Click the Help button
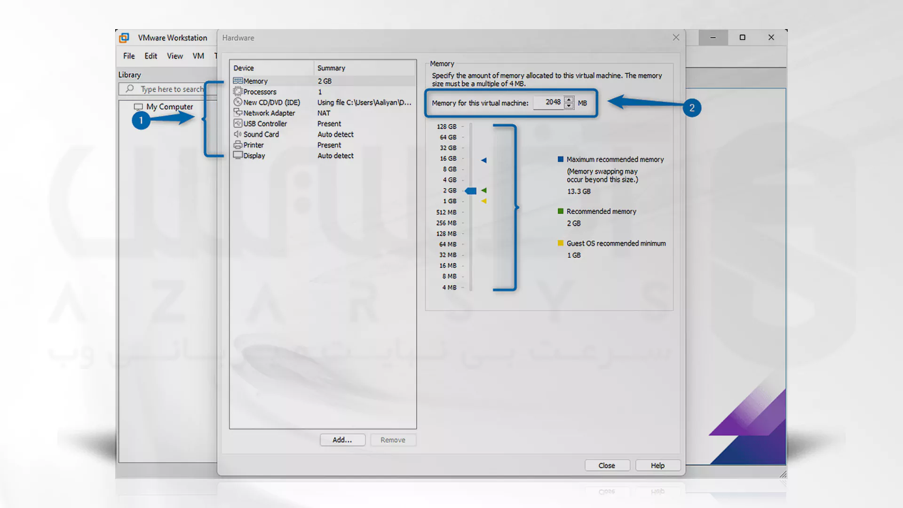903x508 pixels. click(x=658, y=465)
